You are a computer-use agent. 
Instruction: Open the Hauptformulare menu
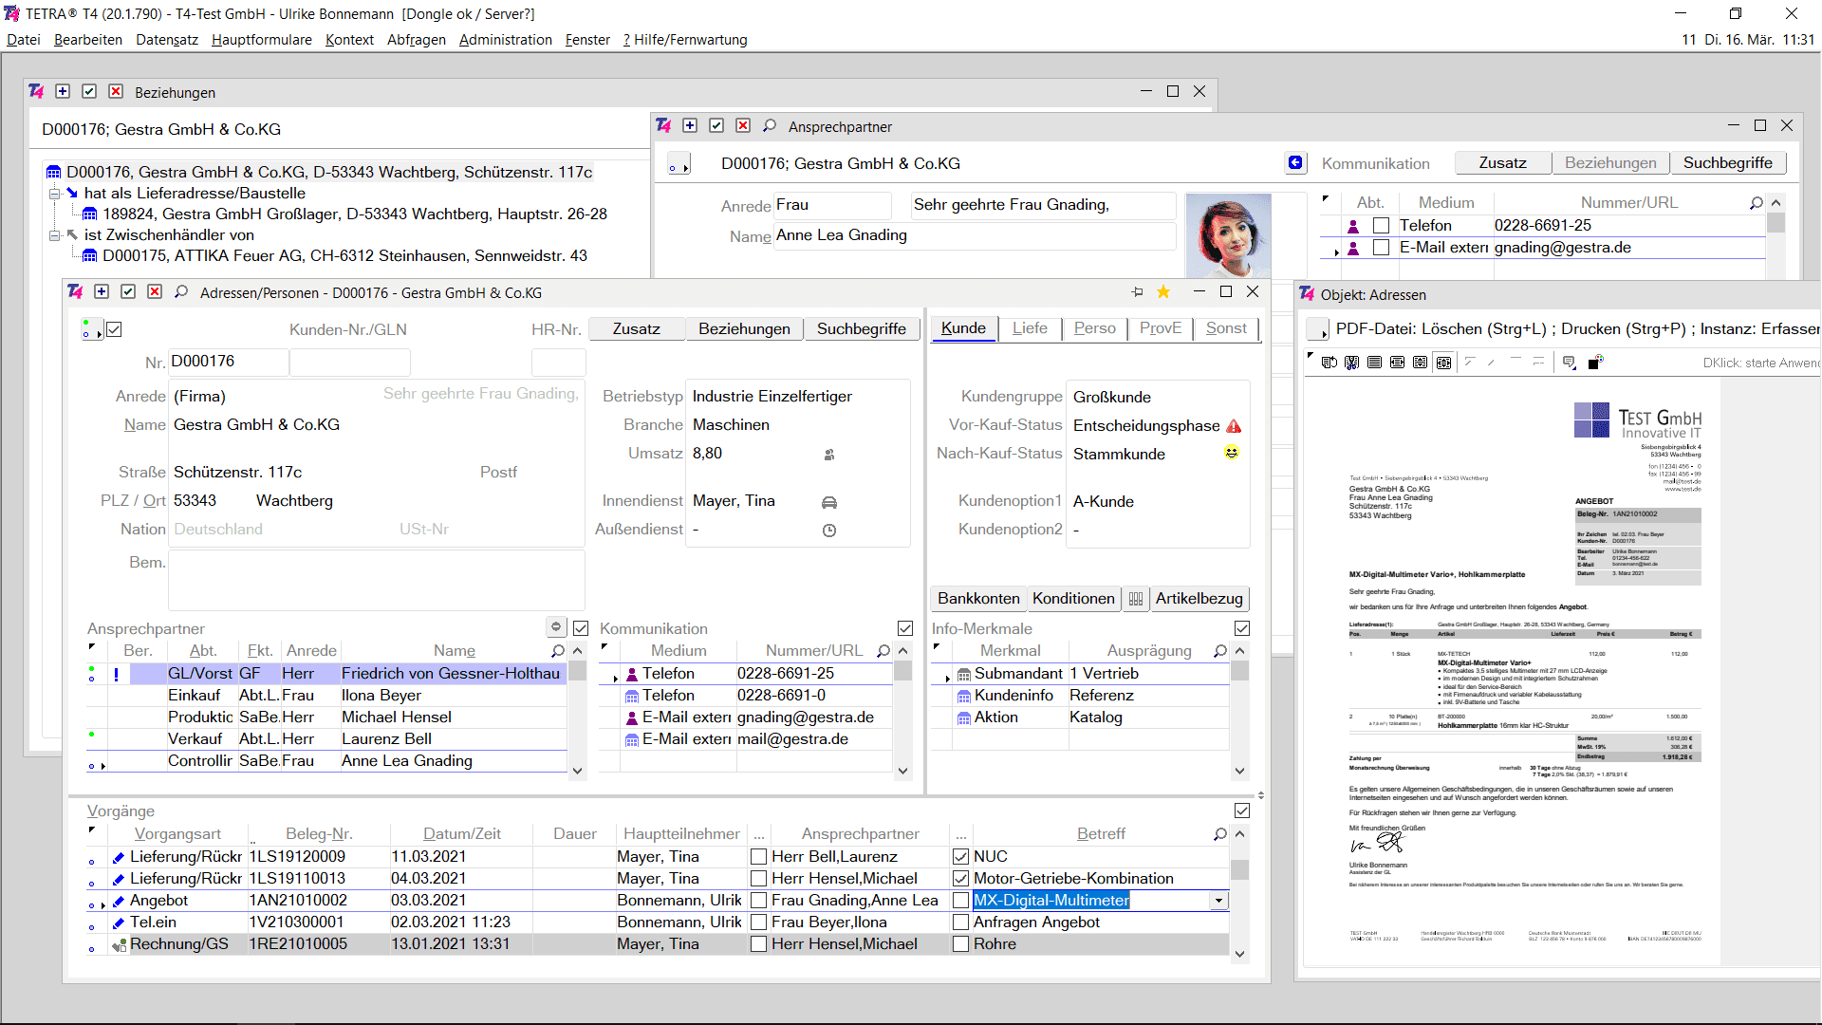[x=262, y=40]
